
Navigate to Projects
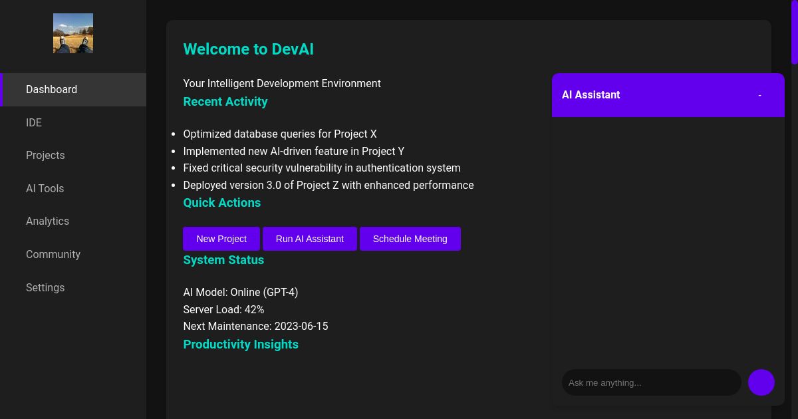[45, 155]
